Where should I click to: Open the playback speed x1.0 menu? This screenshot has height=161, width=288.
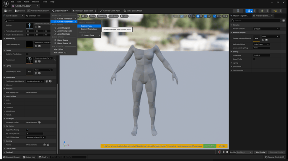(124, 16)
